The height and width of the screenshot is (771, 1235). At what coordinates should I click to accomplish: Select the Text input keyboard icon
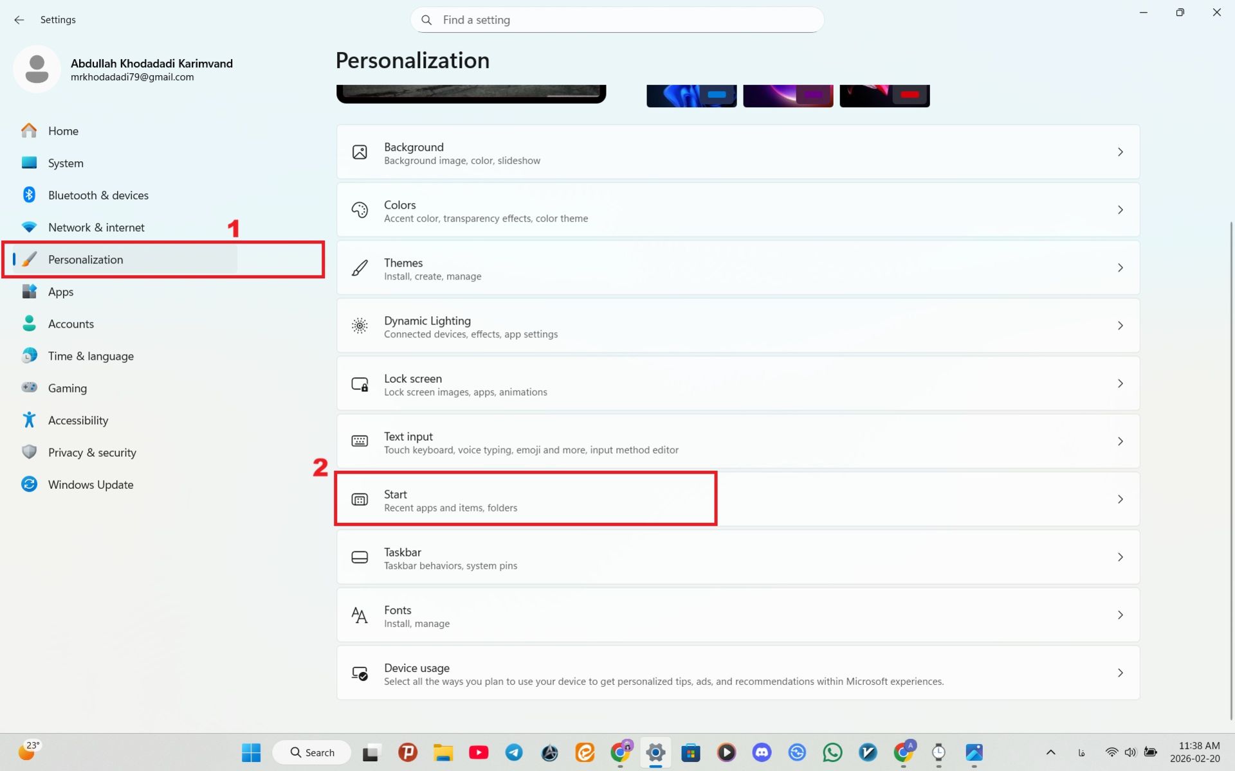360,441
